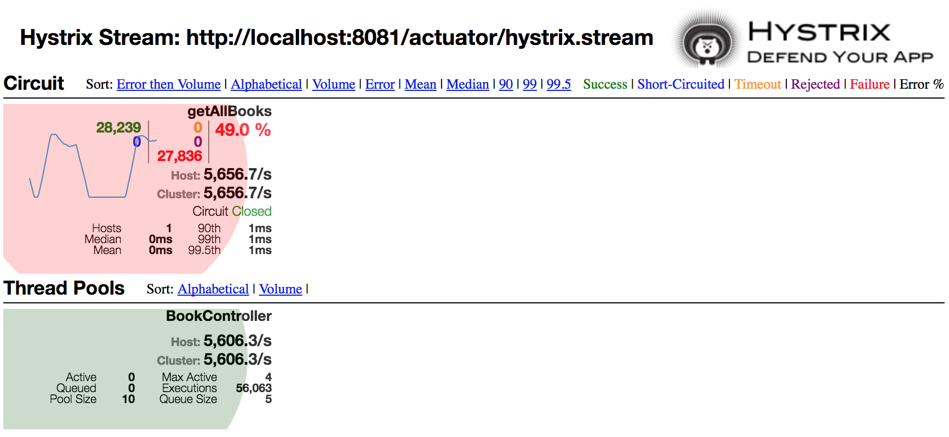Viewport: 949px width, 437px height.
Task: Click the Short-Circuited legend label
Action: point(681,84)
